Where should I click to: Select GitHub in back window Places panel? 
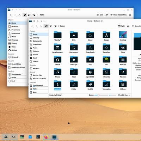[x=18, y=50]
